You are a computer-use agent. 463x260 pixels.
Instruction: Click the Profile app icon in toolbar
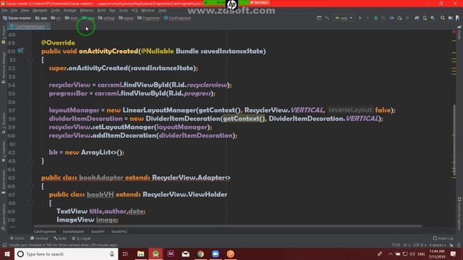pyautogui.click(x=391, y=18)
